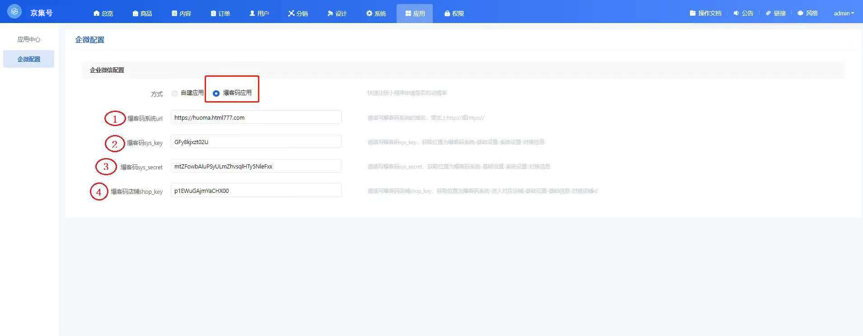Click the 系统 gear icon
The height and width of the screenshot is (336, 863).
(x=369, y=14)
